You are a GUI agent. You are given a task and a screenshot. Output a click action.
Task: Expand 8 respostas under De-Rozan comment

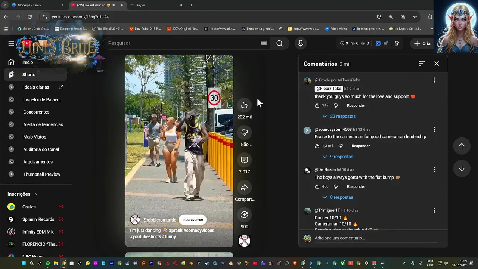pyautogui.click(x=337, y=197)
